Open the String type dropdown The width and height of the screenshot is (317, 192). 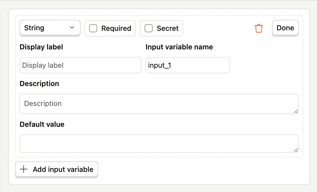tap(50, 28)
